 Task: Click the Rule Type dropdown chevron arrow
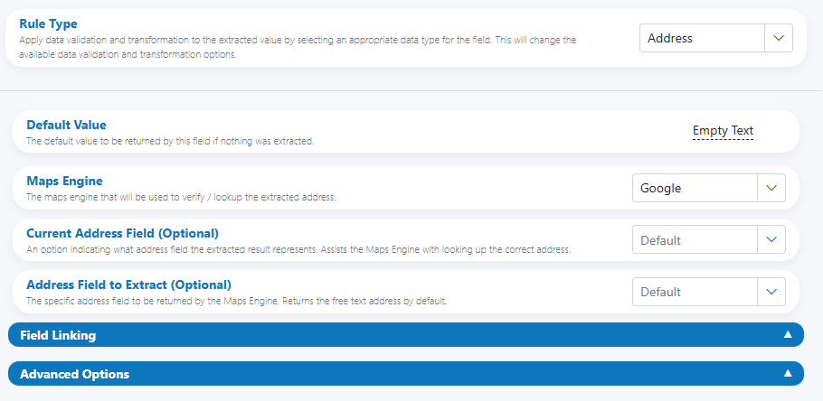click(779, 38)
